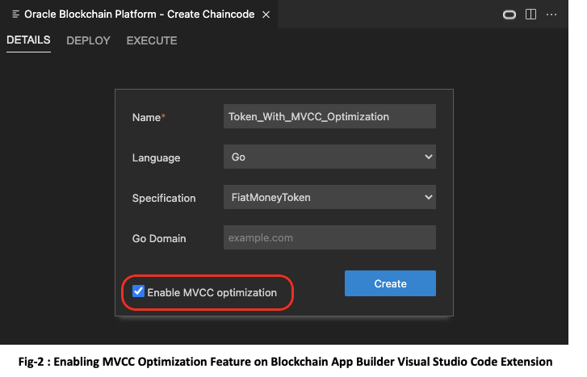Open the Language dropdown showing Go
The height and width of the screenshot is (377, 587).
tap(329, 157)
